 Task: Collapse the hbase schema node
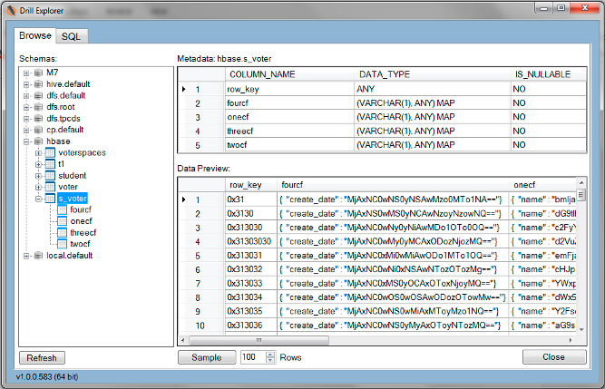point(27,141)
